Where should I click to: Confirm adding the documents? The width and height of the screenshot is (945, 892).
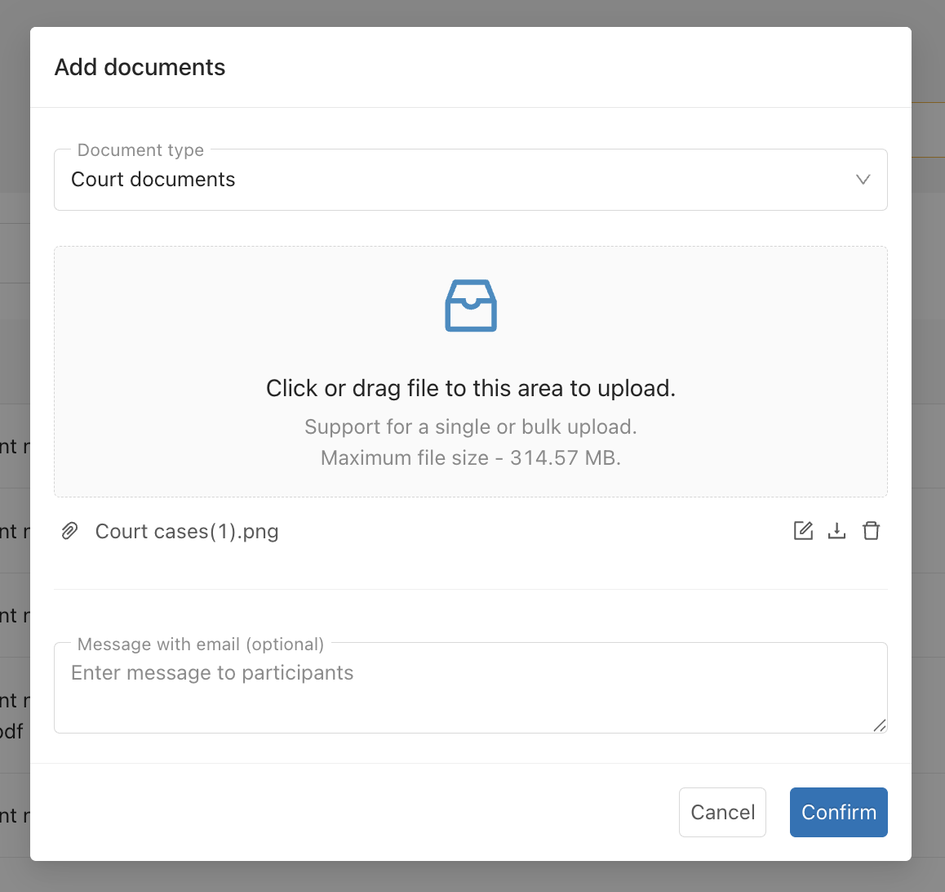point(838,812)
